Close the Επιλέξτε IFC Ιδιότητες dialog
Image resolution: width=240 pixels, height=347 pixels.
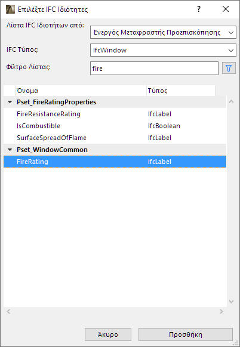pyautogui.click(x=226, y=9)
